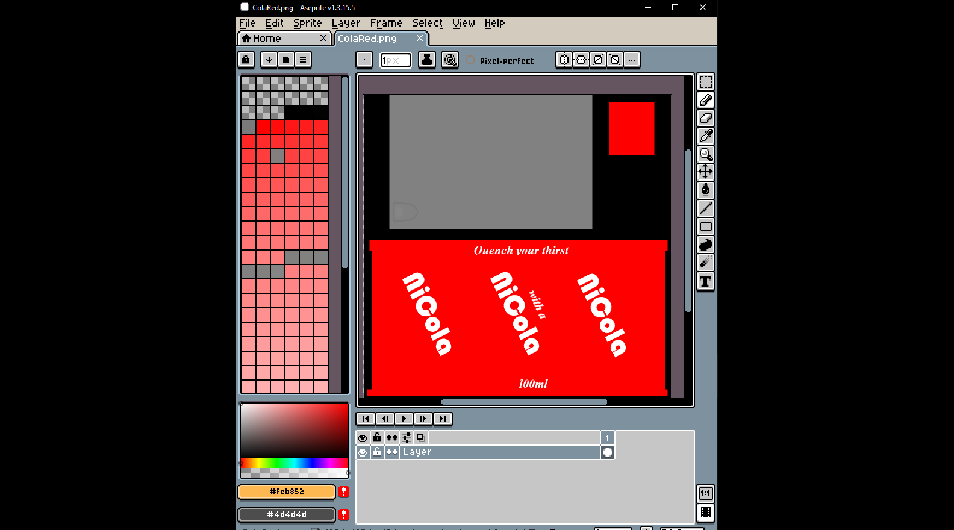The image size is (954, 530).
Task: Select the Eraser tool
Action: pos(705,118)
